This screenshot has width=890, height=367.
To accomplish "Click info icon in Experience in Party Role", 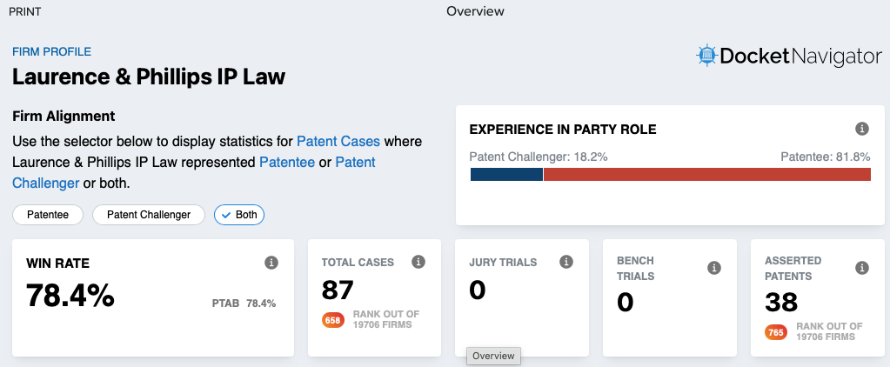I will (x=861, y=129).
